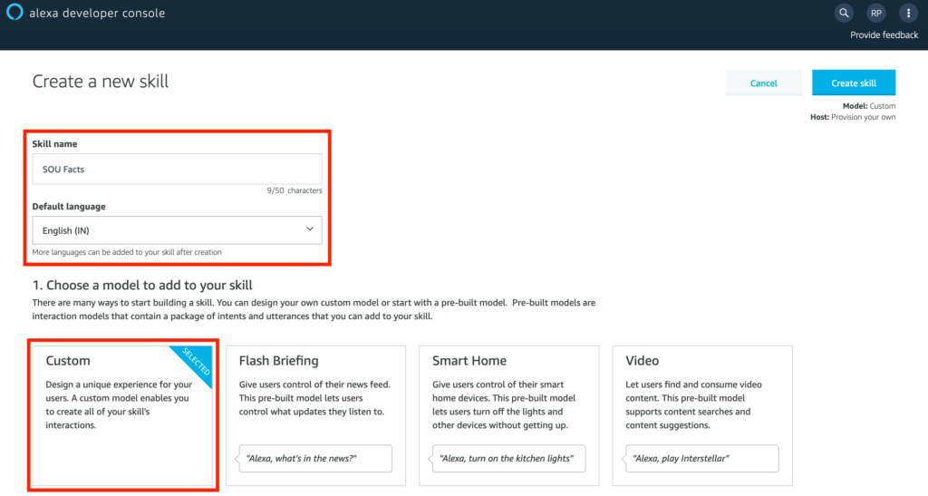Viewport: 928px width, 496px height.
Task: Click the "Alexa, play Interstellar" example bubble
Action: pos(701,459)
